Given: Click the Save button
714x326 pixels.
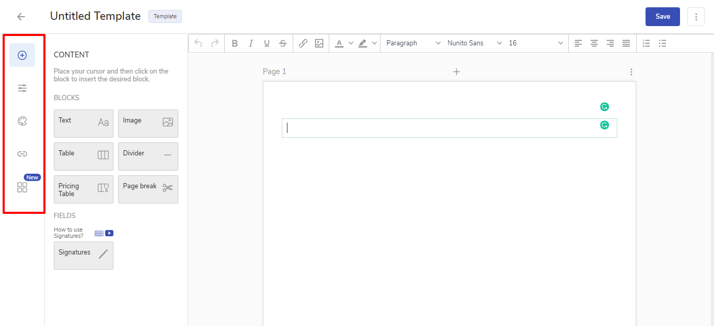Looking at the screenshot, I should tap(662, 17).
